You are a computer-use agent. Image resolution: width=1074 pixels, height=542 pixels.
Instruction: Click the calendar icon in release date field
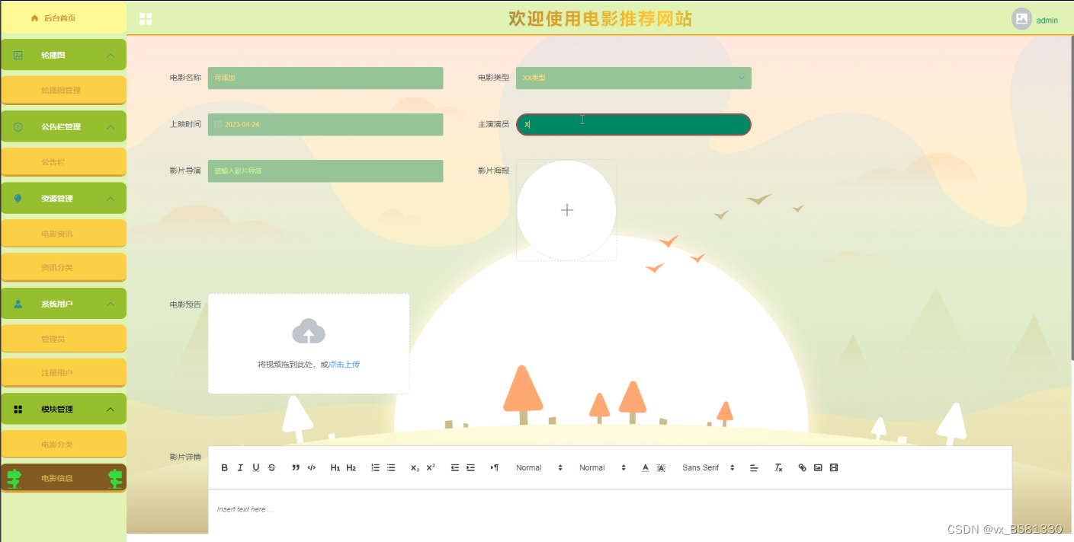[218, 124]
